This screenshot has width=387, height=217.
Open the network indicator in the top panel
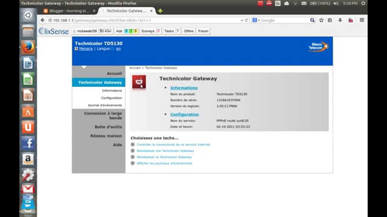tap(295, 3)
